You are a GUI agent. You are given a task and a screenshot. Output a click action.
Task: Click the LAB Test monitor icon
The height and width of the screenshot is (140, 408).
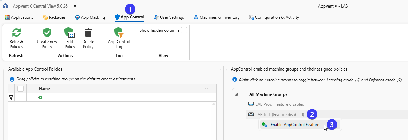(251, 114)
